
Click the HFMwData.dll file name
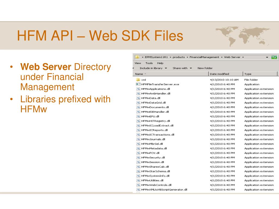click(x=150, y=98)
